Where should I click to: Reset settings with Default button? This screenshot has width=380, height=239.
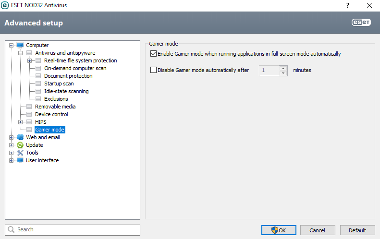357,230
